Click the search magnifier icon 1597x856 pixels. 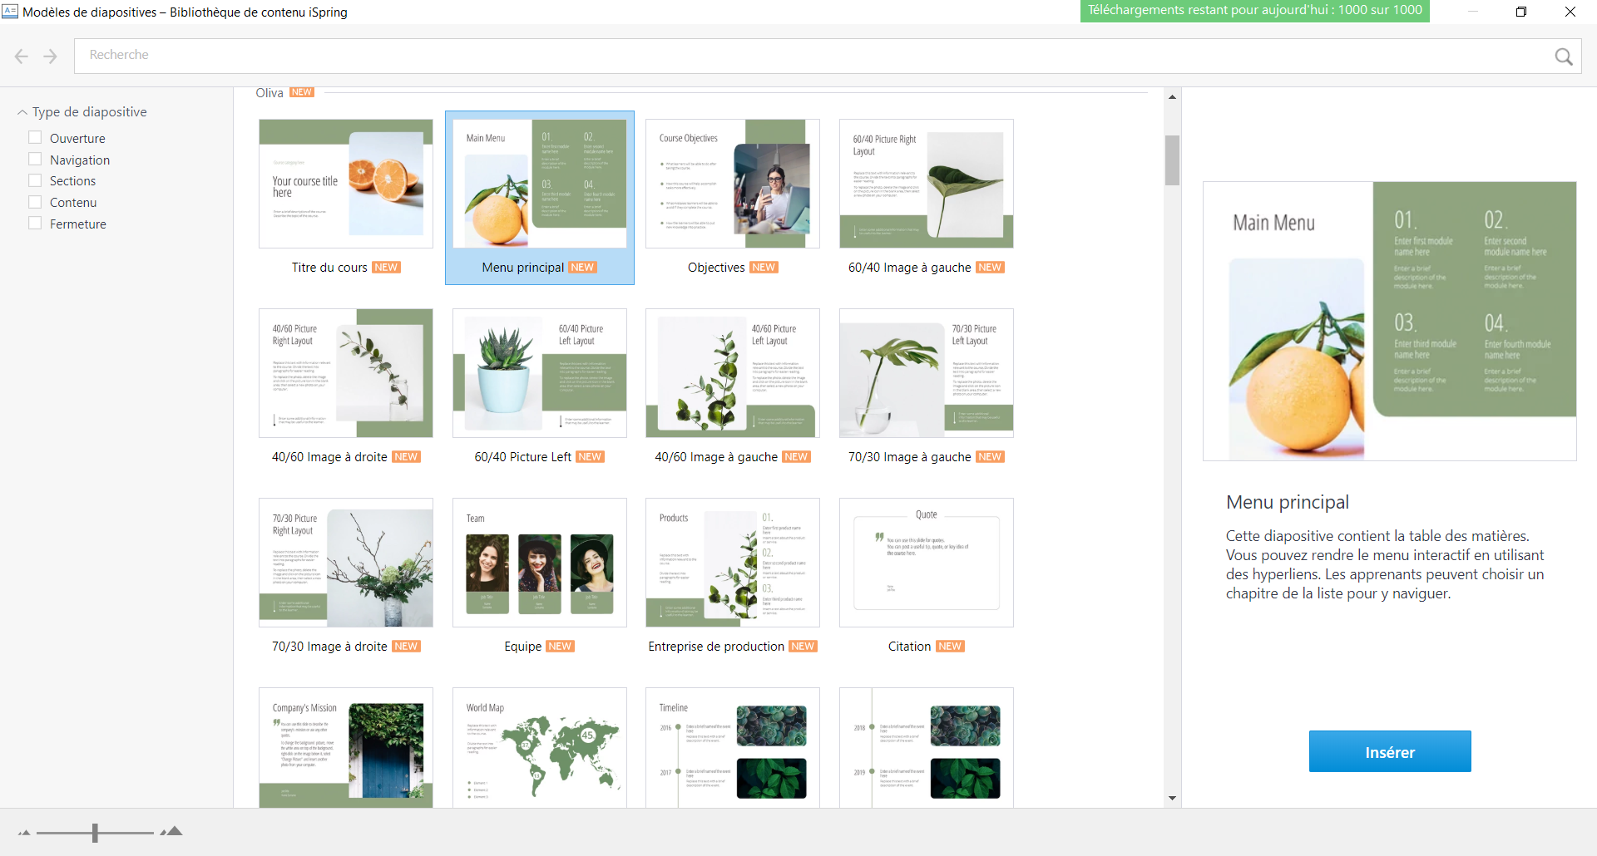(x=1563, y=57)
